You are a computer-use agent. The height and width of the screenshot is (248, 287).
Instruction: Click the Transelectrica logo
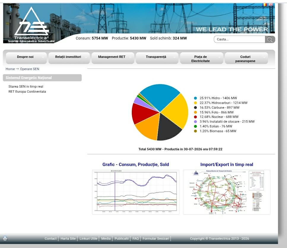tap(31, 25)
